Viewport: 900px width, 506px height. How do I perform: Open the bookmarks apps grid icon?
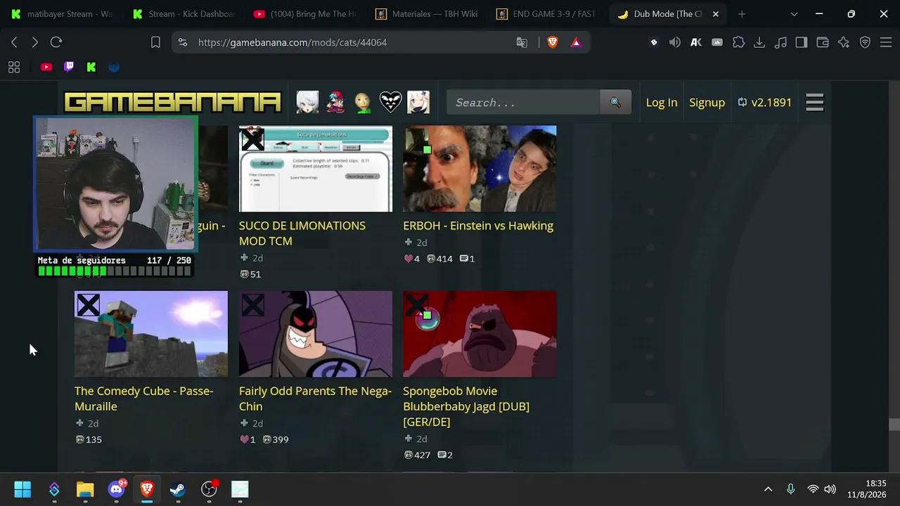point(14,67)
